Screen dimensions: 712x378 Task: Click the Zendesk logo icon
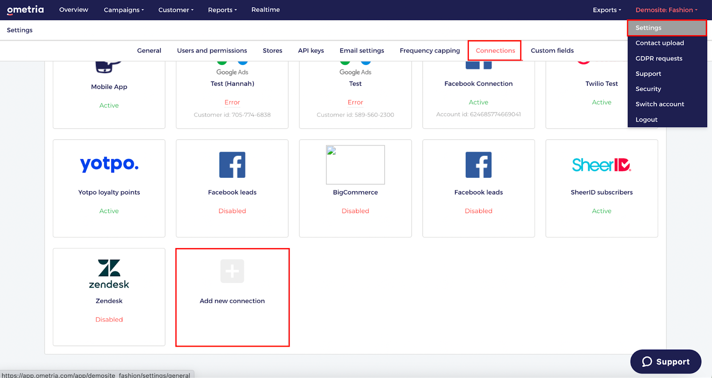coord(109,274)
